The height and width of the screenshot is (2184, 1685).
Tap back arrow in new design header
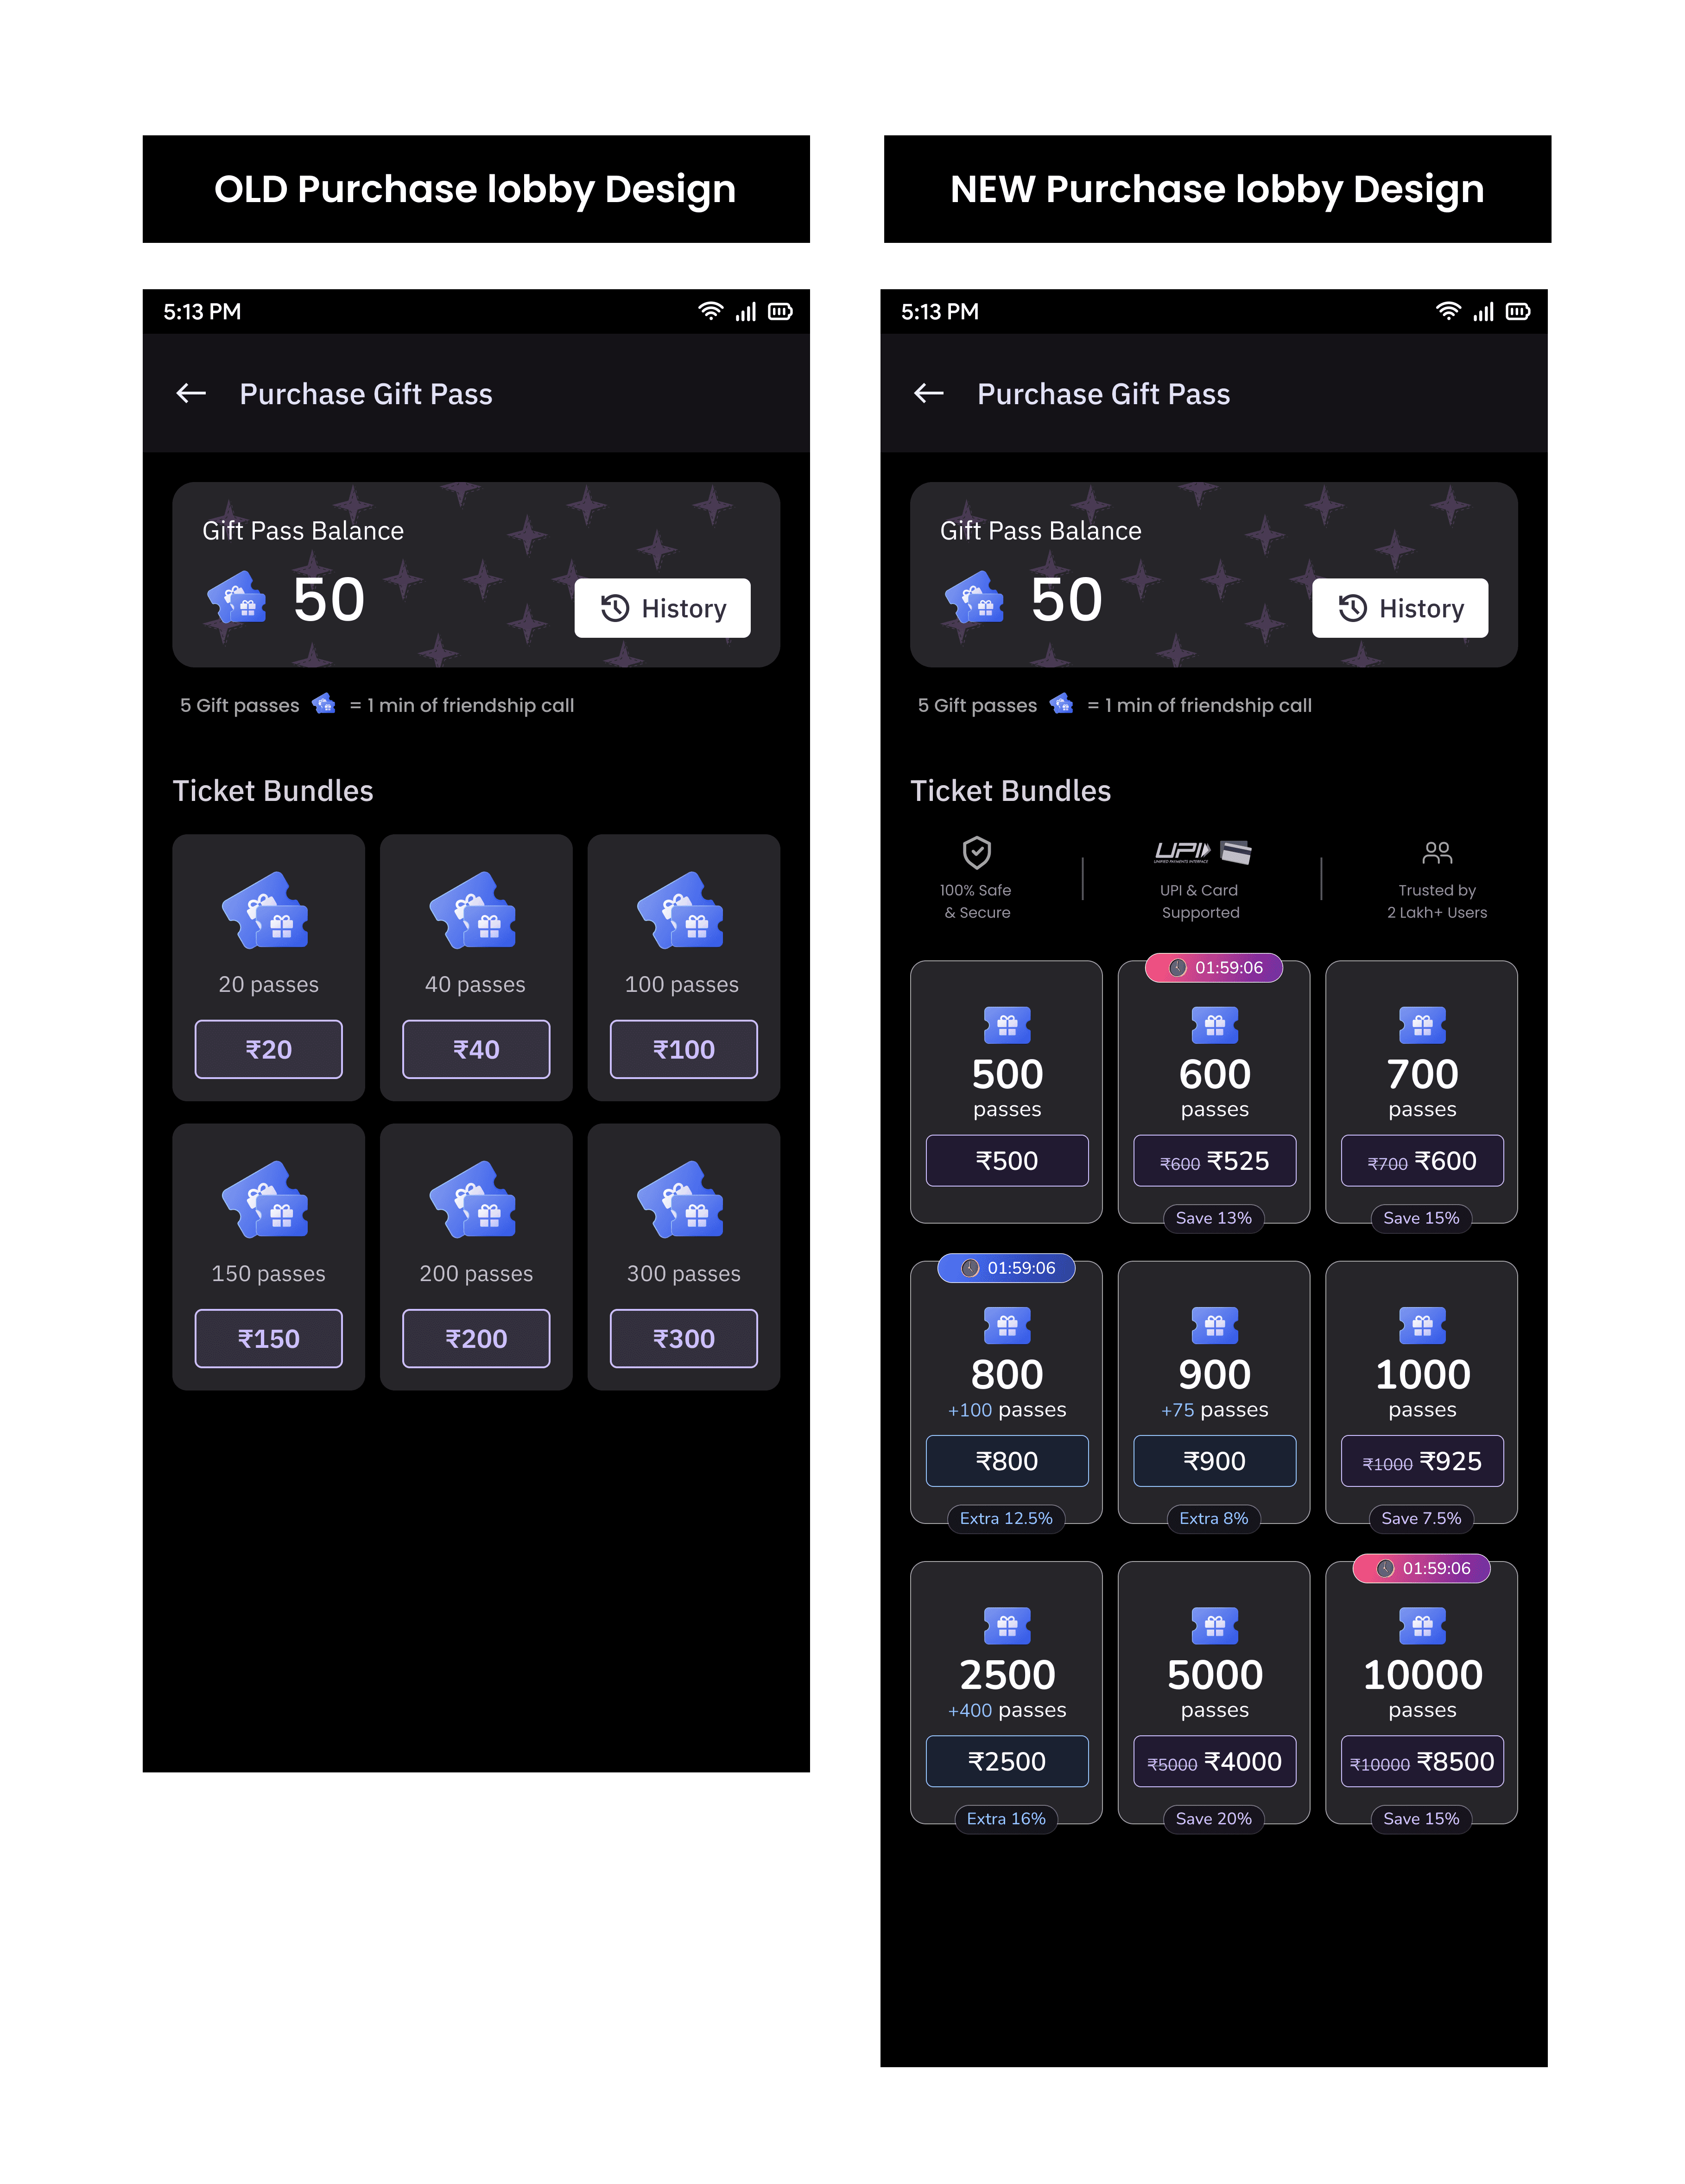tap(929, 393)
